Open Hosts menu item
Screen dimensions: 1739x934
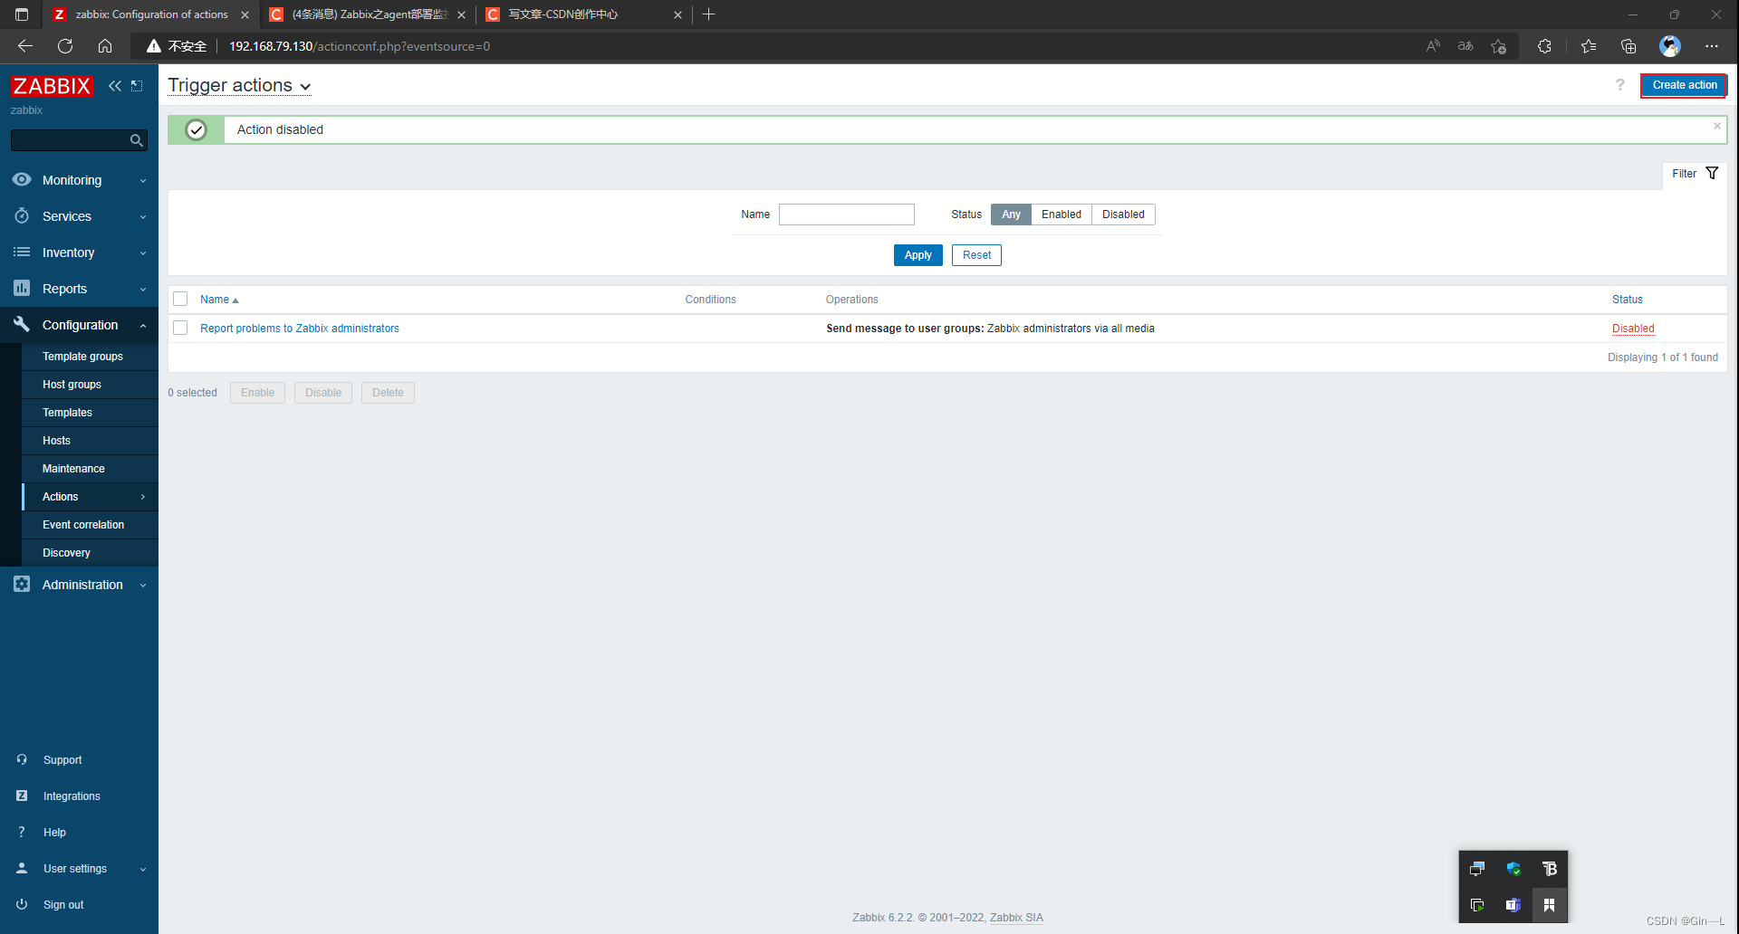[56, 441]
